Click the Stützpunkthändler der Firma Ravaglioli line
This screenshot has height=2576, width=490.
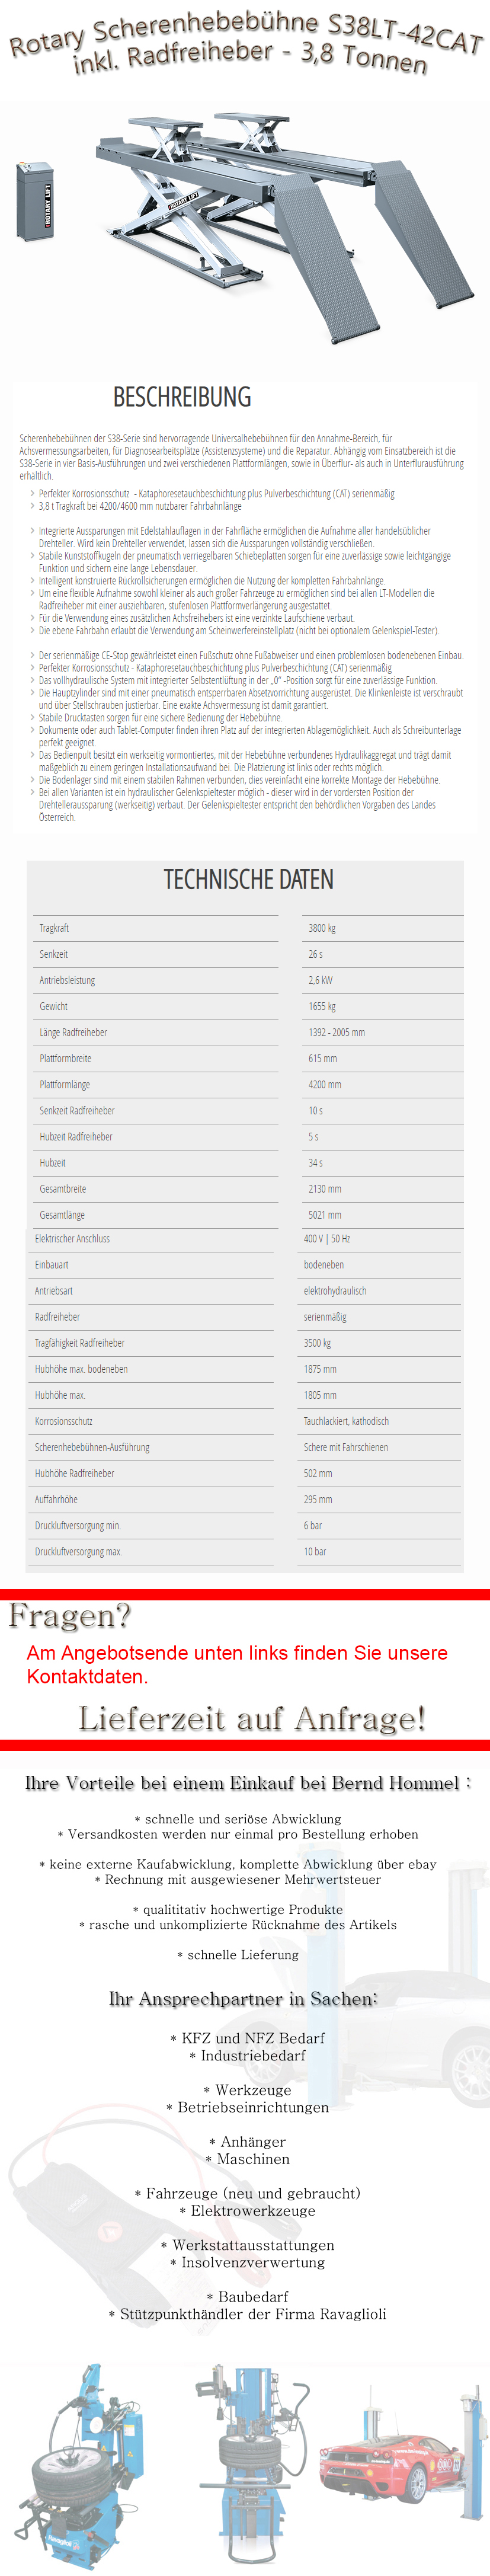(x=247, y=2314)
